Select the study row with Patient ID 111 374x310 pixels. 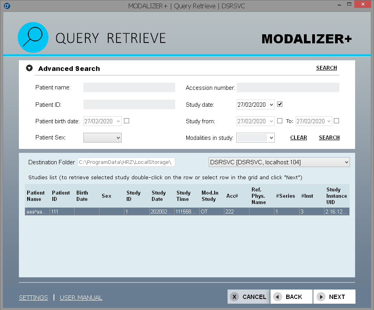point(61,212)
